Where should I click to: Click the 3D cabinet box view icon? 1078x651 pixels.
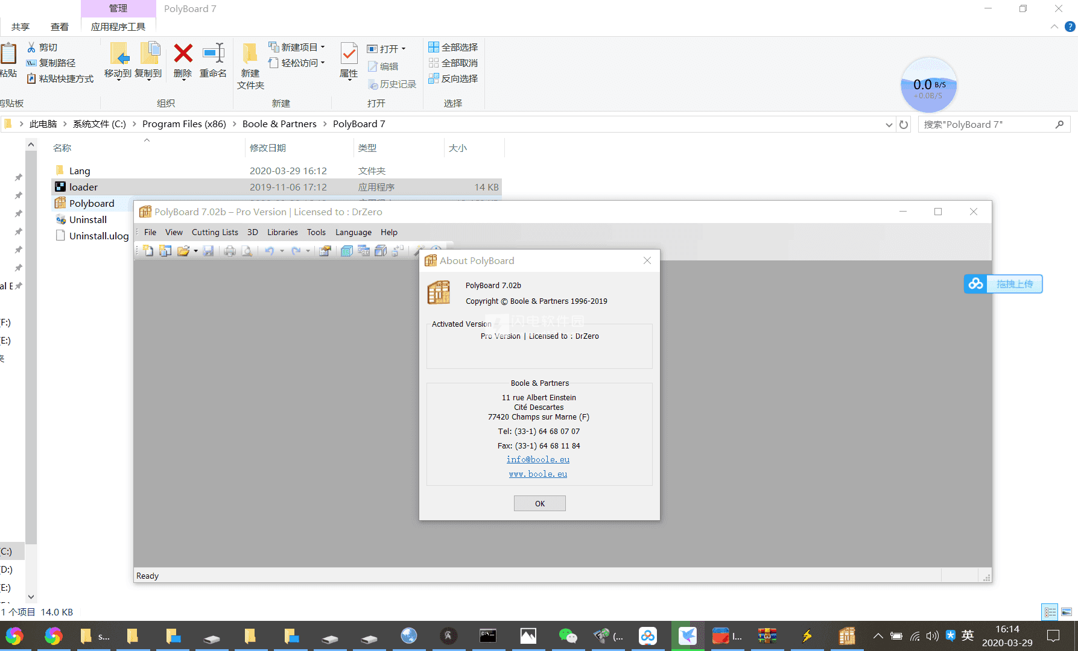tap(346, 251)
